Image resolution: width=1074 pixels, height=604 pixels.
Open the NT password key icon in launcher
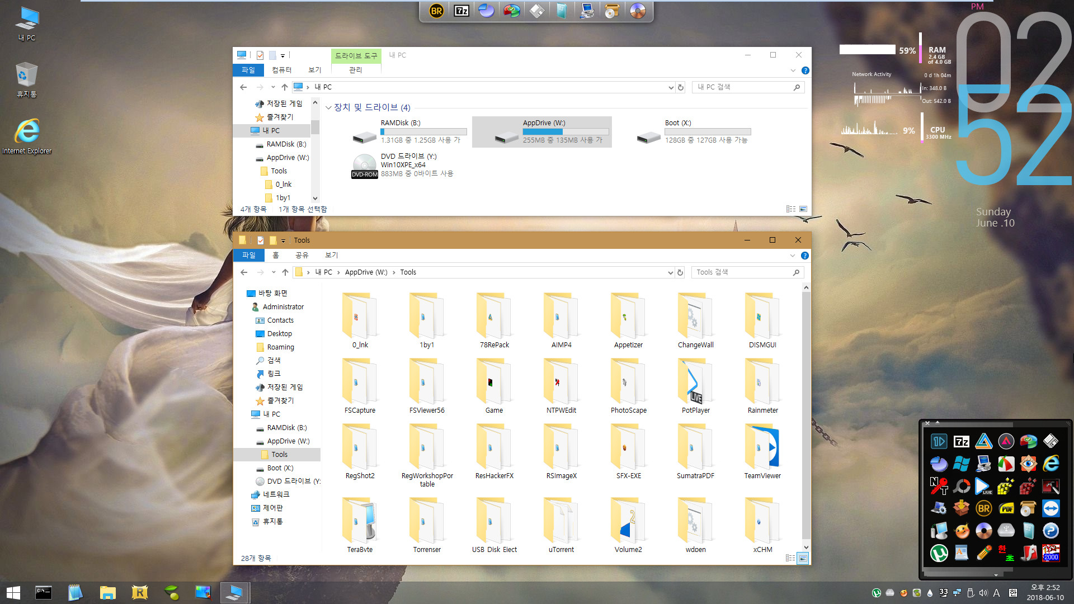[939, 486]
